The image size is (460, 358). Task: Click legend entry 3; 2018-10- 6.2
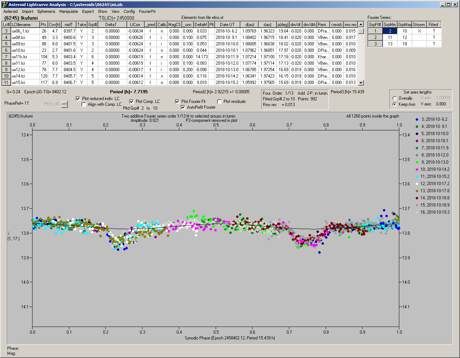click(x=431, y=119)
